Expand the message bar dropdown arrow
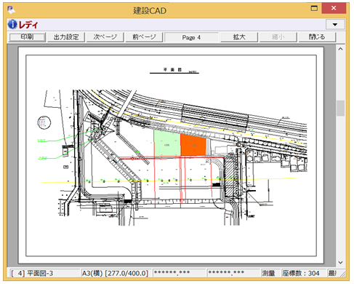The height and width of the screenshot is (284, 354). click(x=335, y=25)
